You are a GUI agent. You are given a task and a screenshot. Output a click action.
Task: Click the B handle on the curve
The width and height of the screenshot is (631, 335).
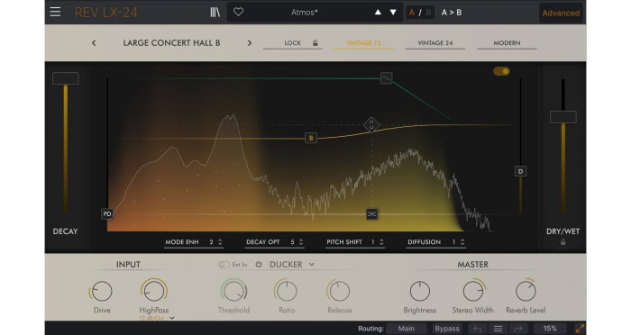[311, 139]
